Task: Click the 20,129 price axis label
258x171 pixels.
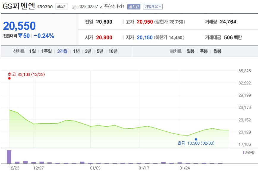Action: pos(245,132)
